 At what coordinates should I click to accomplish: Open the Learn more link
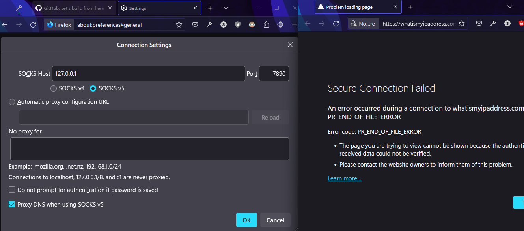click(344, 178)
